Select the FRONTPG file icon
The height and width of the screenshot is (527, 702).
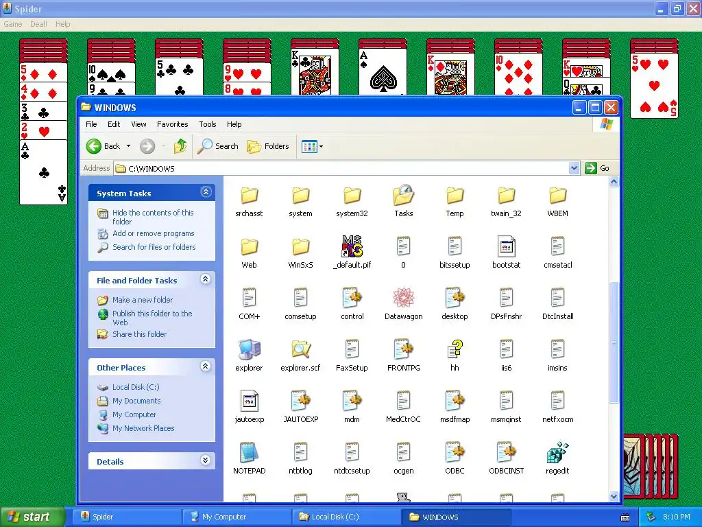[403, 349]
